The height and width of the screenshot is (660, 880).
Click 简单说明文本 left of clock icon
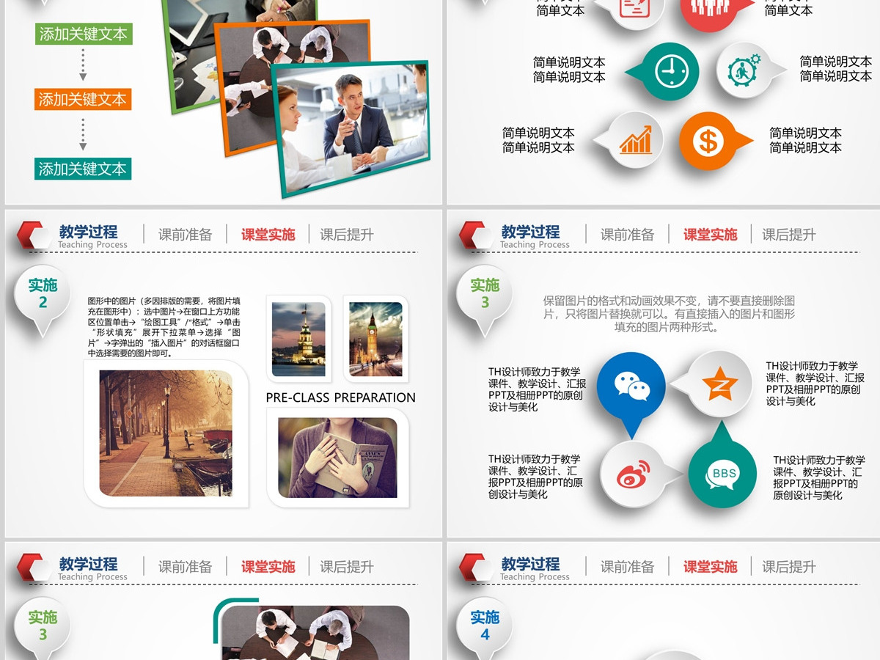click(569, 70)
